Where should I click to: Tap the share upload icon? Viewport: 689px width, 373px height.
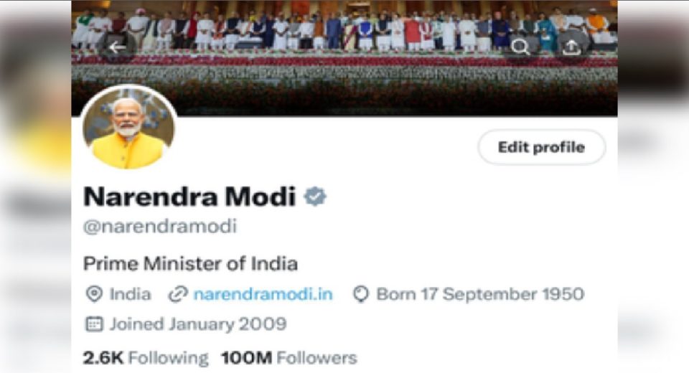571,47
